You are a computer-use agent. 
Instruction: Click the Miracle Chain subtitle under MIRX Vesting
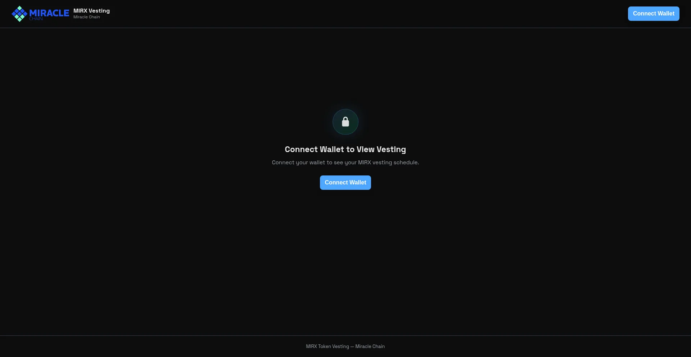(87, 17)
